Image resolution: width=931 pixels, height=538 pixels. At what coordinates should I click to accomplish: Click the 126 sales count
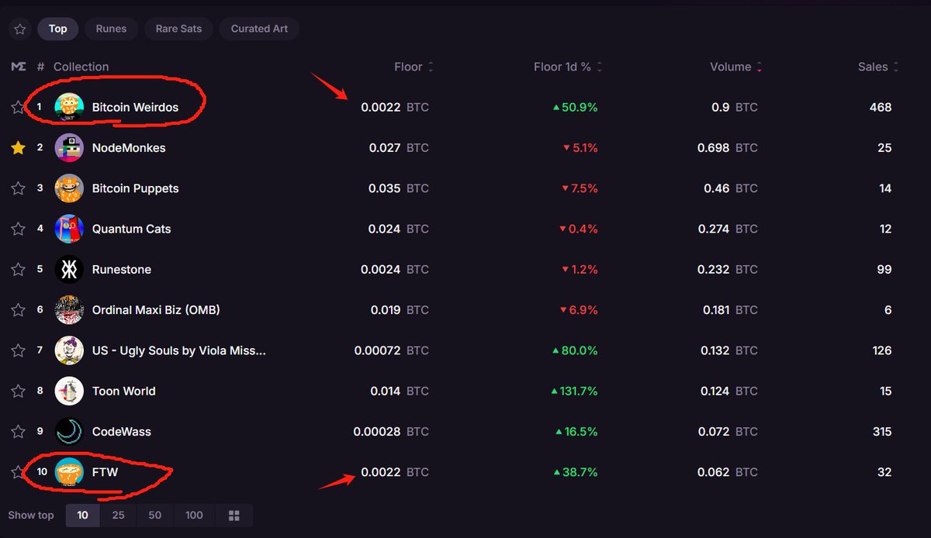click(882, 350)
